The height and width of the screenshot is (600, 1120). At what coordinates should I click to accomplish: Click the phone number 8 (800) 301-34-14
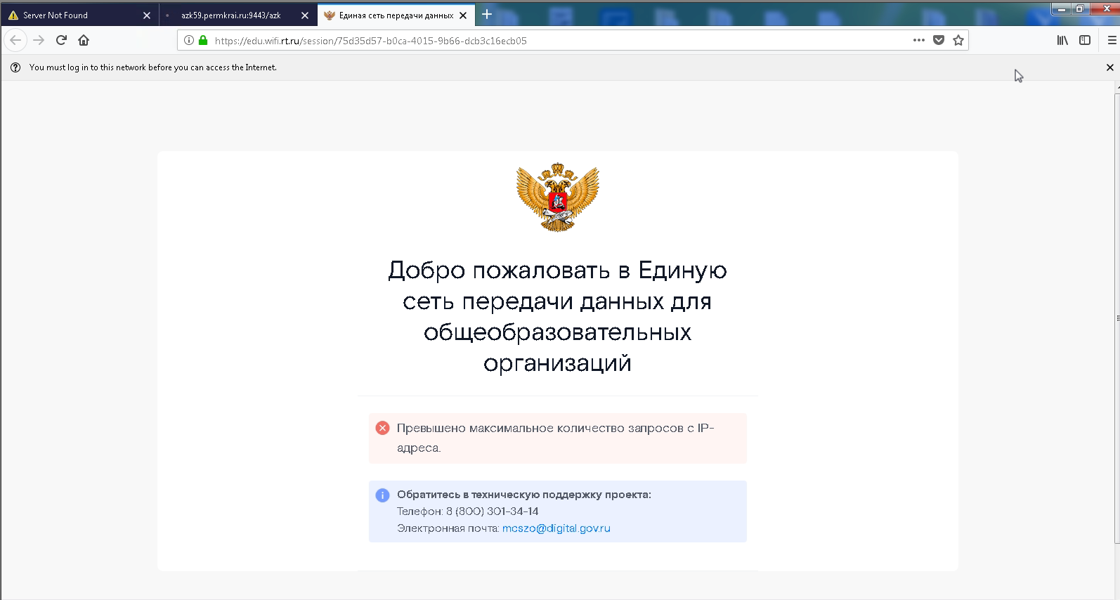[x=492, y=511]
